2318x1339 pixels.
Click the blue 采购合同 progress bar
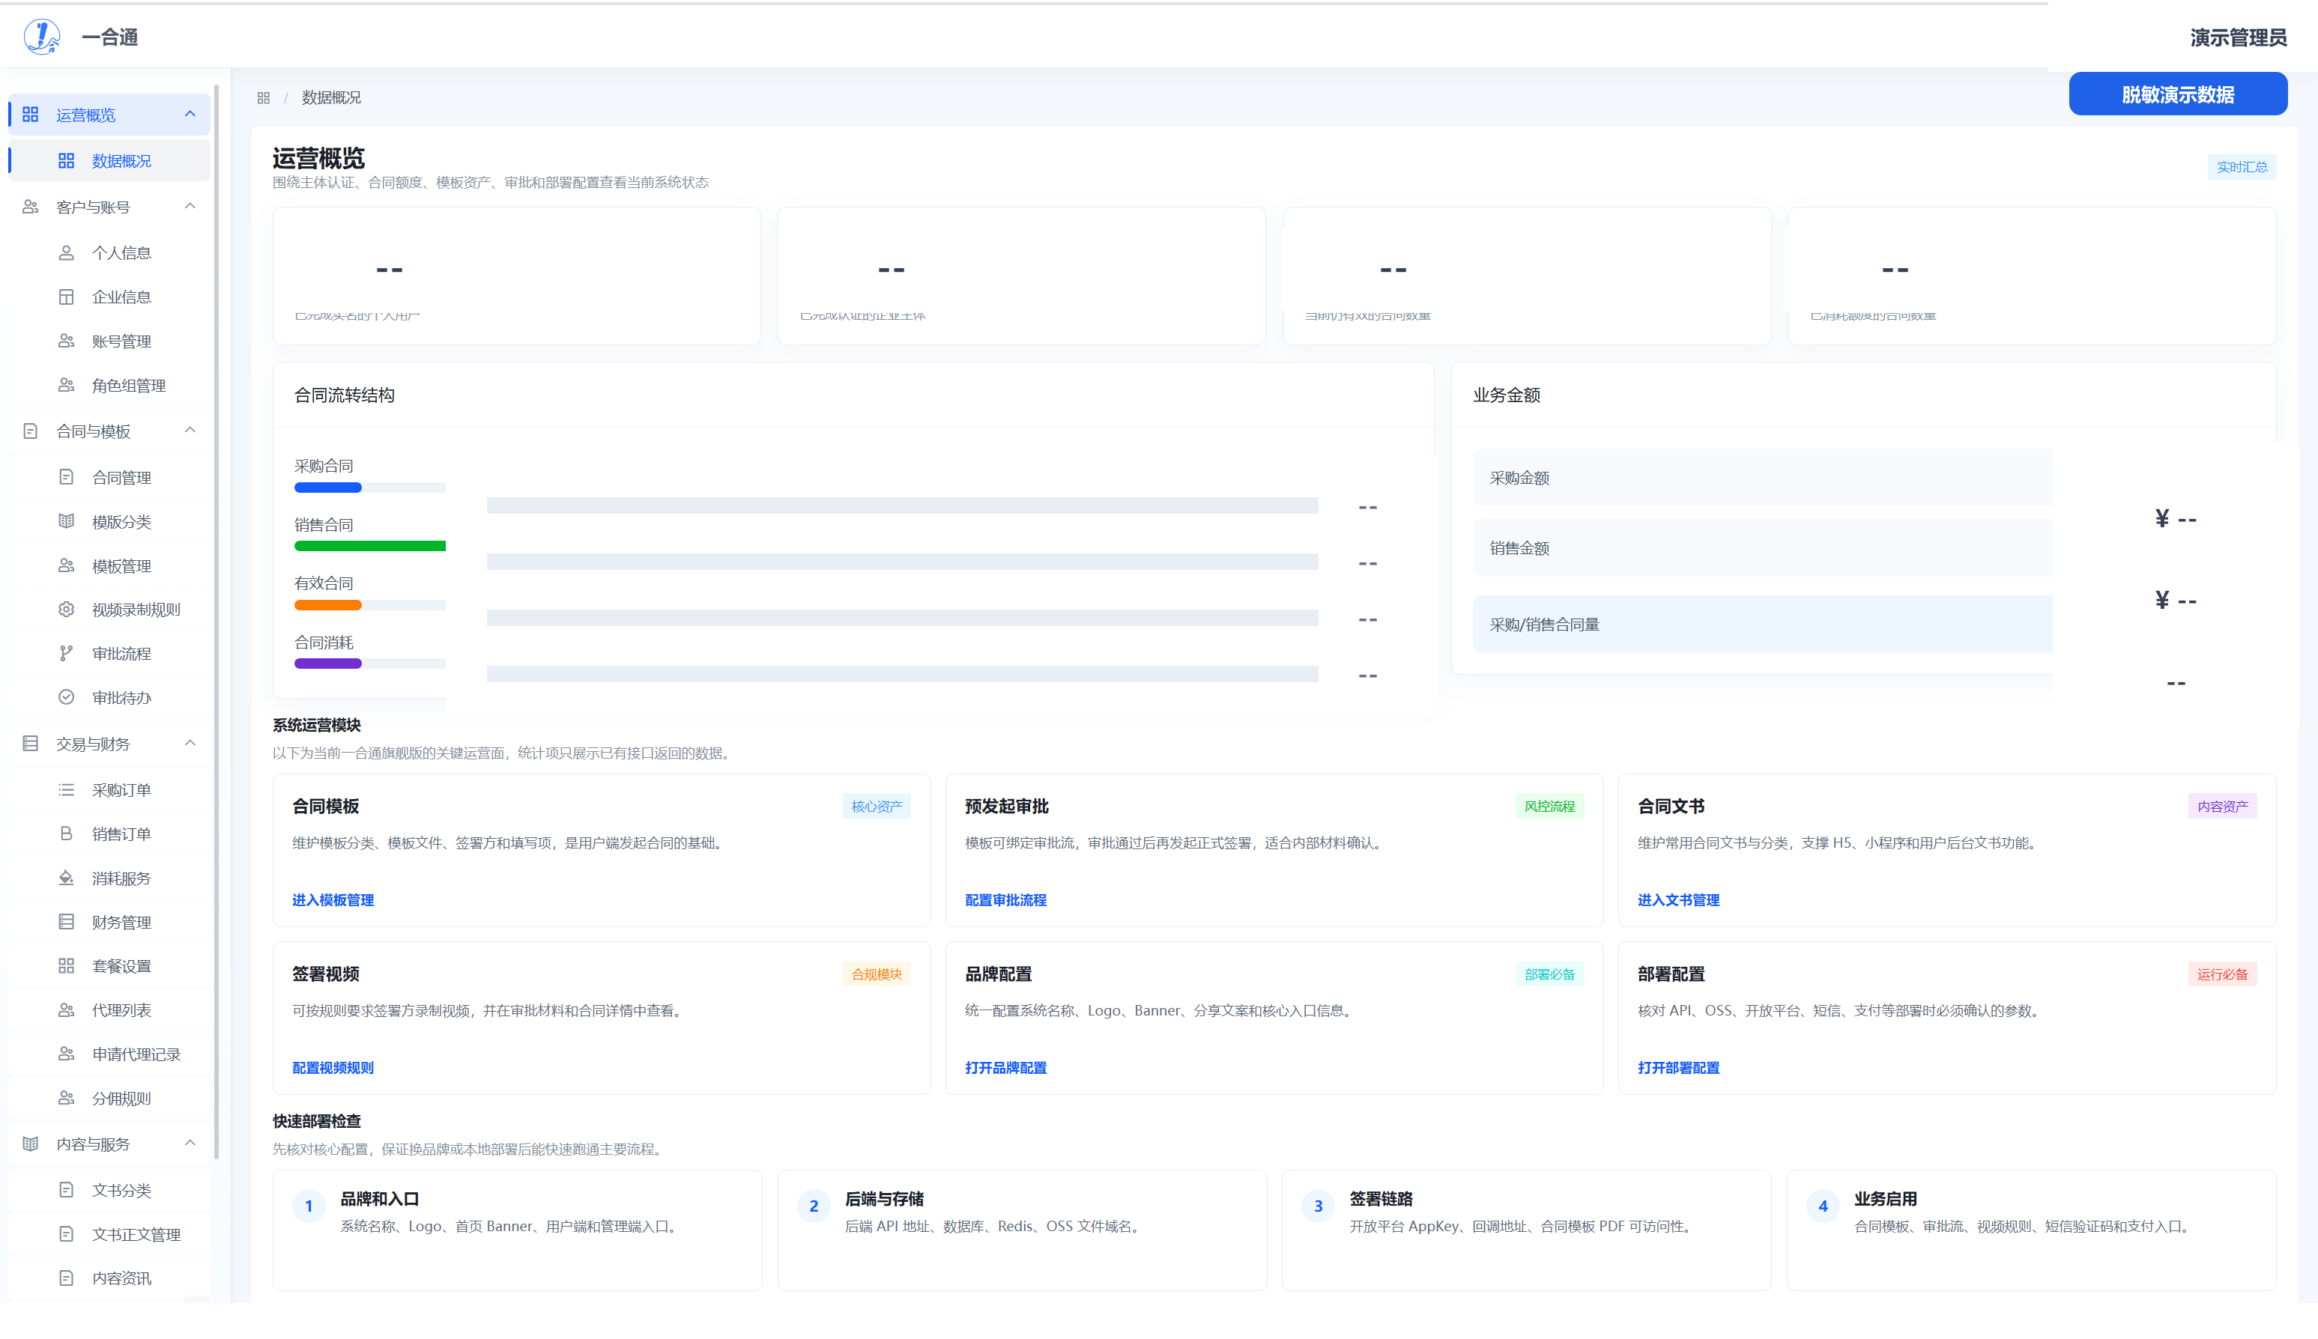tap(327, 488)
